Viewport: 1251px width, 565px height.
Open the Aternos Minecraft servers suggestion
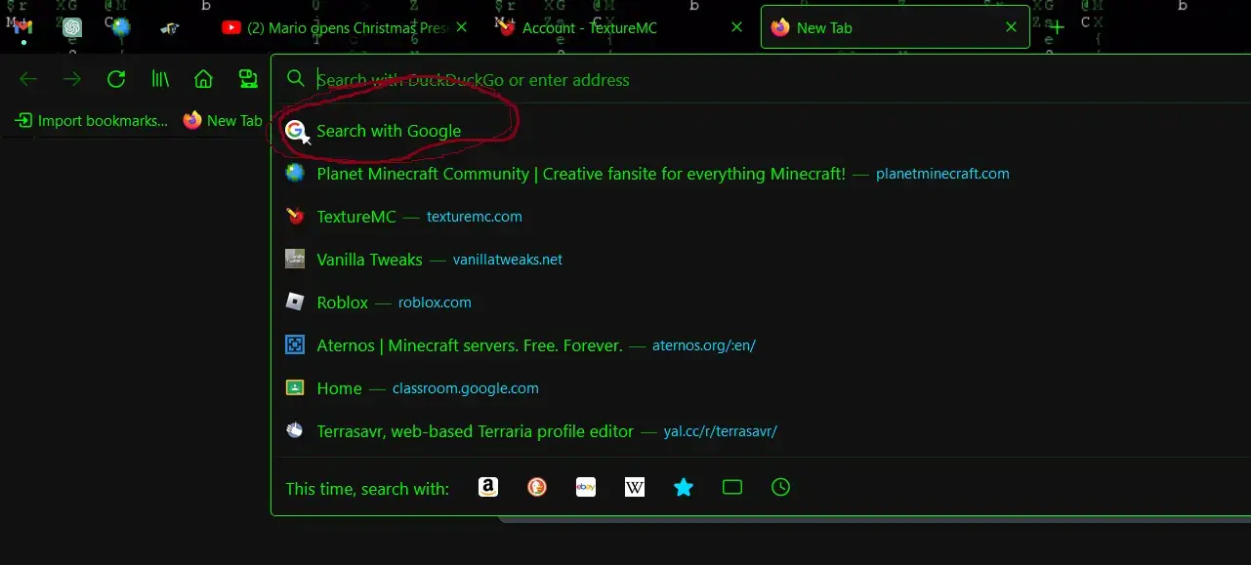point(762,345)
